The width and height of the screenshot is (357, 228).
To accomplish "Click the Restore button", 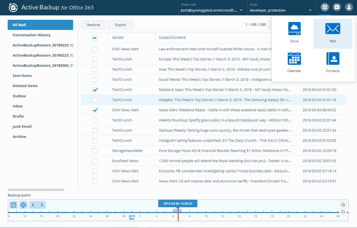I will pyautogui.click(x=93, y=24).
